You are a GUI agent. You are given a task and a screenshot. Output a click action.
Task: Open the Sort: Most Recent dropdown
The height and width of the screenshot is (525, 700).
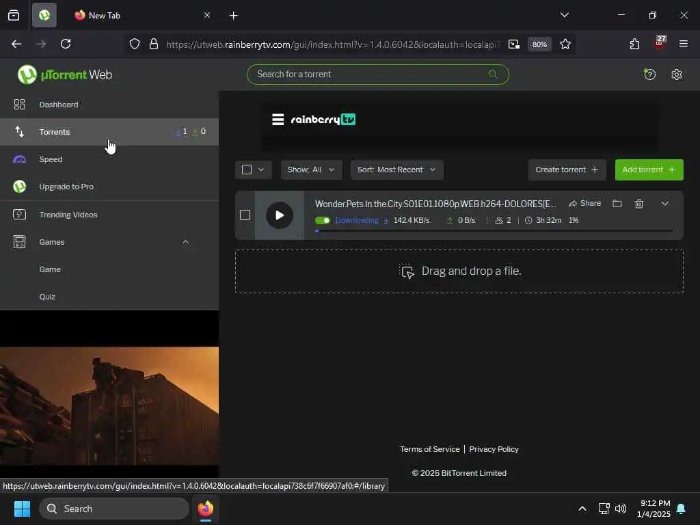click(397, 170)
